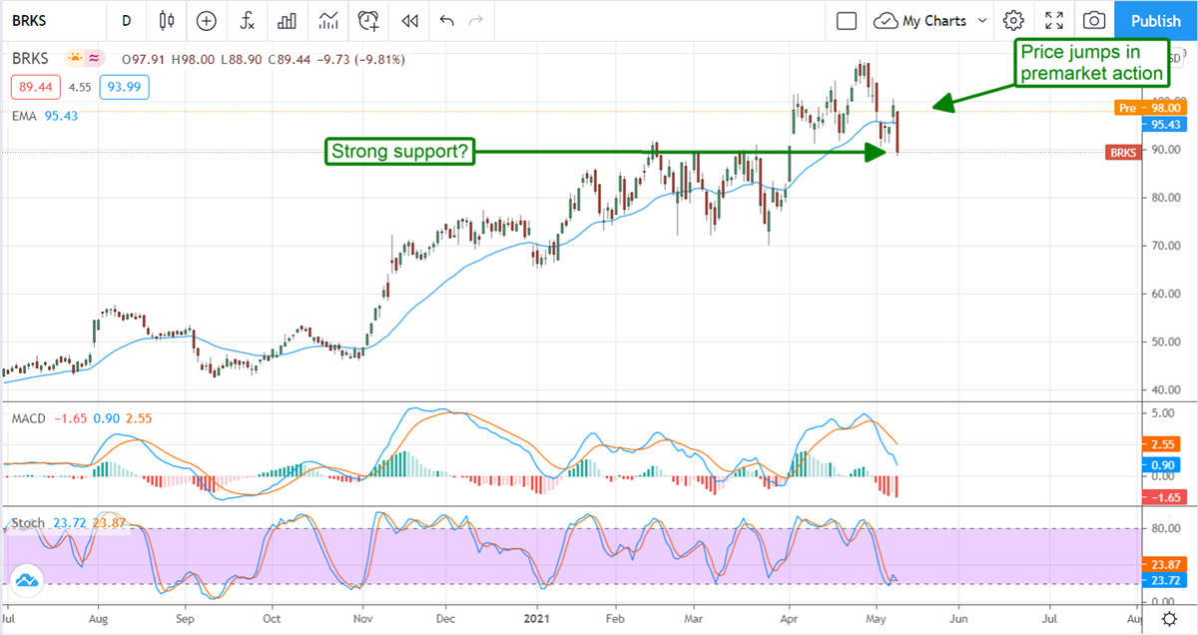Open the financials bar chart icon
Screen dimensions: 1198x635
(288, 20)
